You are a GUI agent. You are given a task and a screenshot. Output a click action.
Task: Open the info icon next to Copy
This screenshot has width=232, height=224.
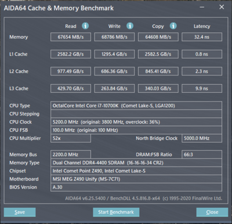pyautogui.click(x=173, y=26)
